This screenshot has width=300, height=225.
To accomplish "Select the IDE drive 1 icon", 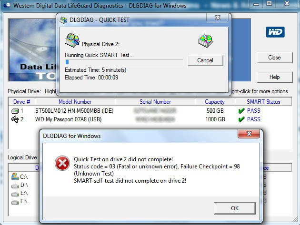I will [15, 111].
